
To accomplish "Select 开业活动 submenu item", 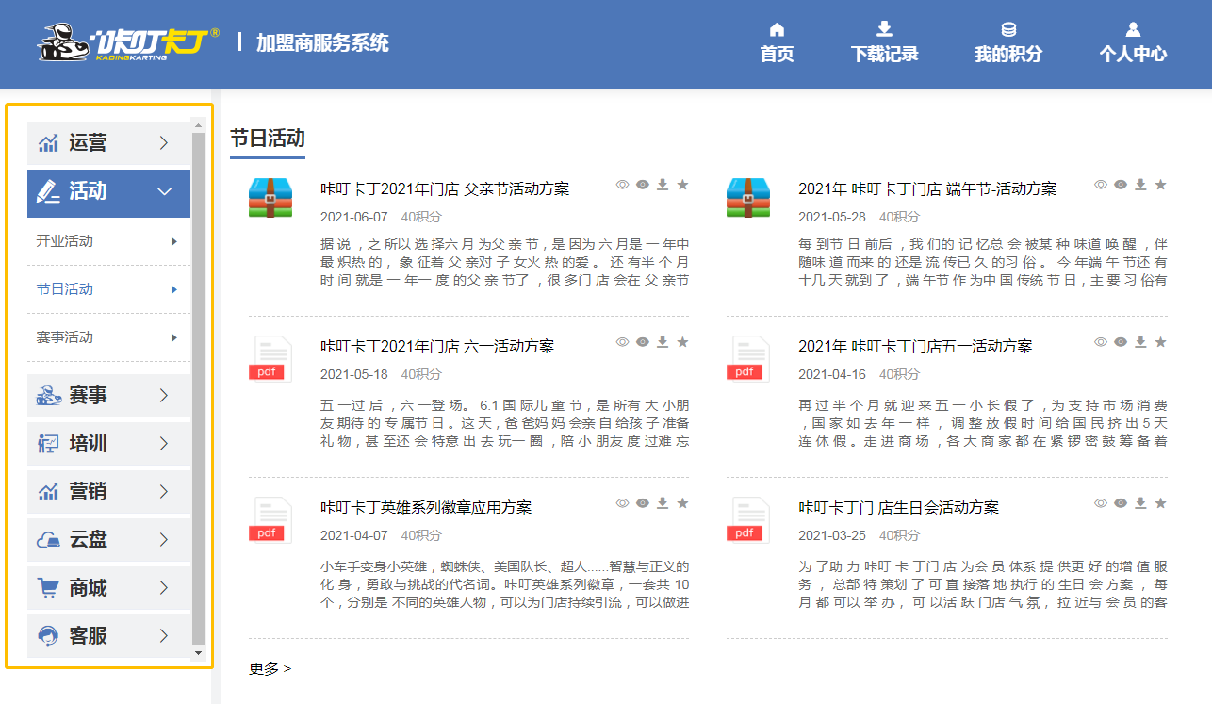I will (108, 241).
